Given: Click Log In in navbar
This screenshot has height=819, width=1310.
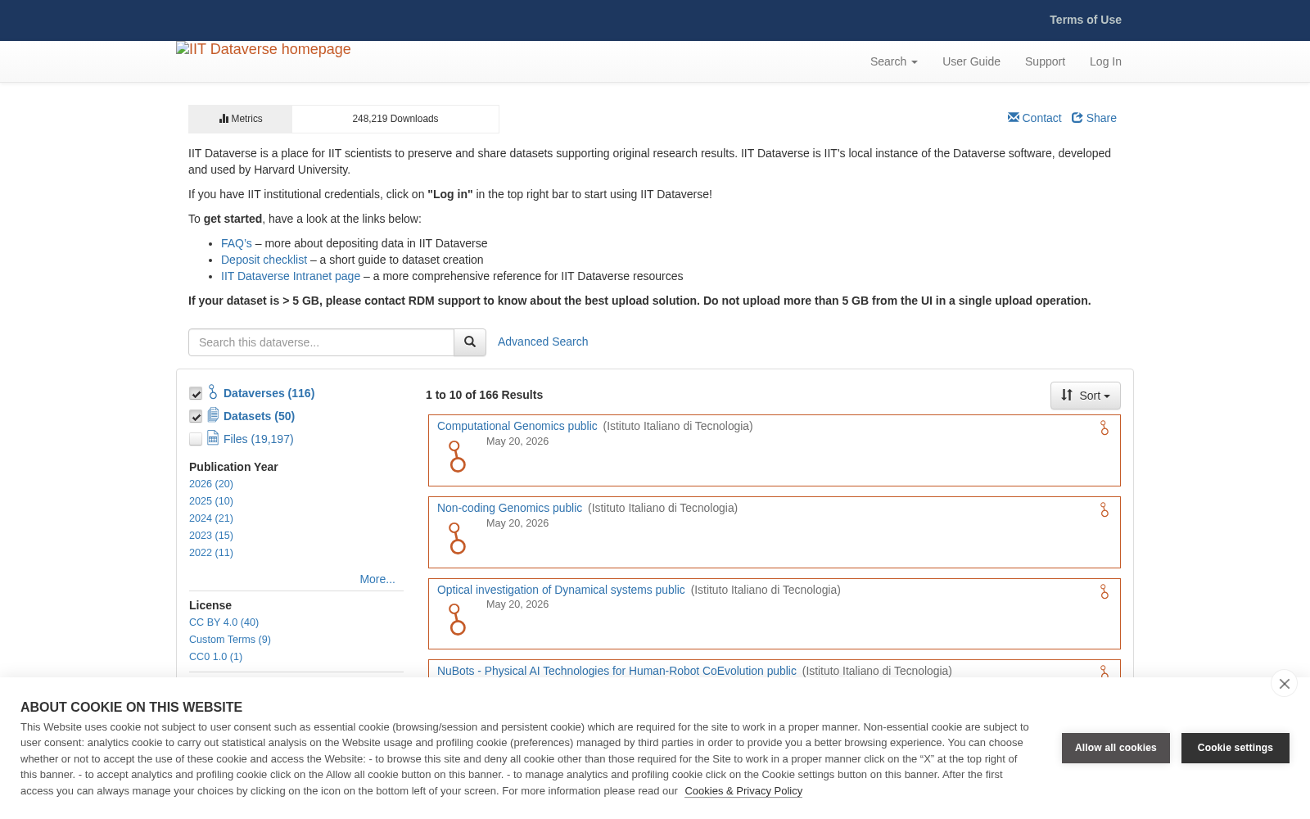Looking at the screenshot, I should [x=1105, y=61].
